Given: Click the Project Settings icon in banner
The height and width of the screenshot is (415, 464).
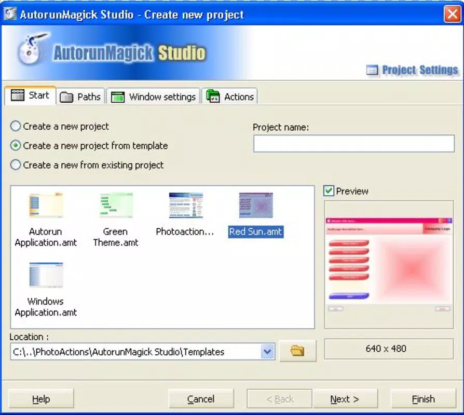Looking at the screenshot, I should pos(372,70).
